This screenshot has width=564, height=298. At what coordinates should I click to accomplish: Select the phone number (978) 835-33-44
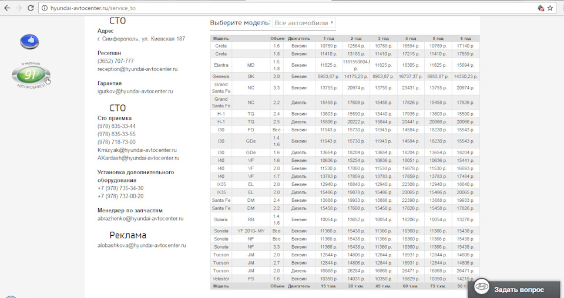(x=116, y=126)
